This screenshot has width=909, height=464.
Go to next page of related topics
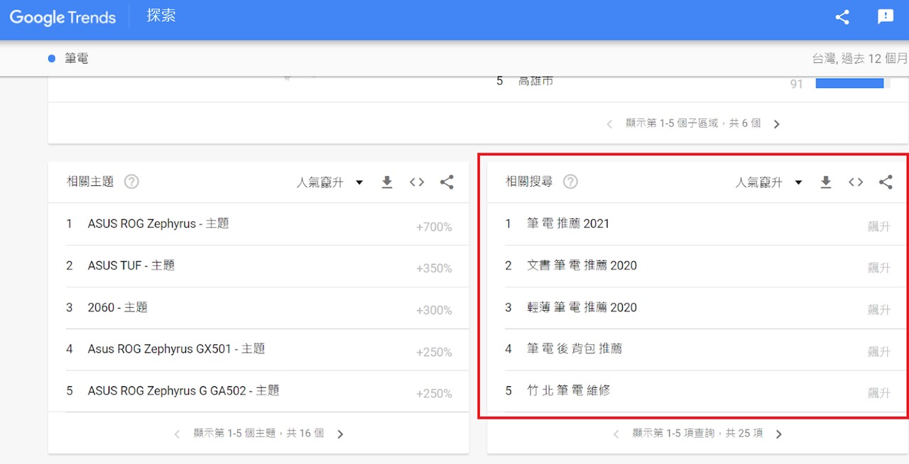coord(340,434)
